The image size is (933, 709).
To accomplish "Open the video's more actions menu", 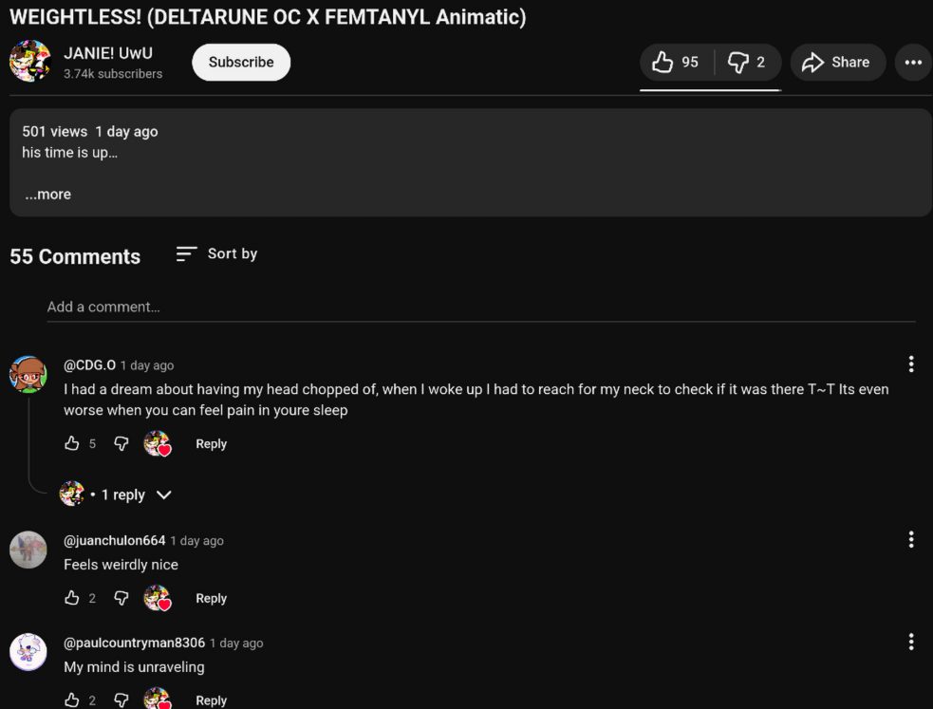I will pyautogui.click(x=913, y=63).
